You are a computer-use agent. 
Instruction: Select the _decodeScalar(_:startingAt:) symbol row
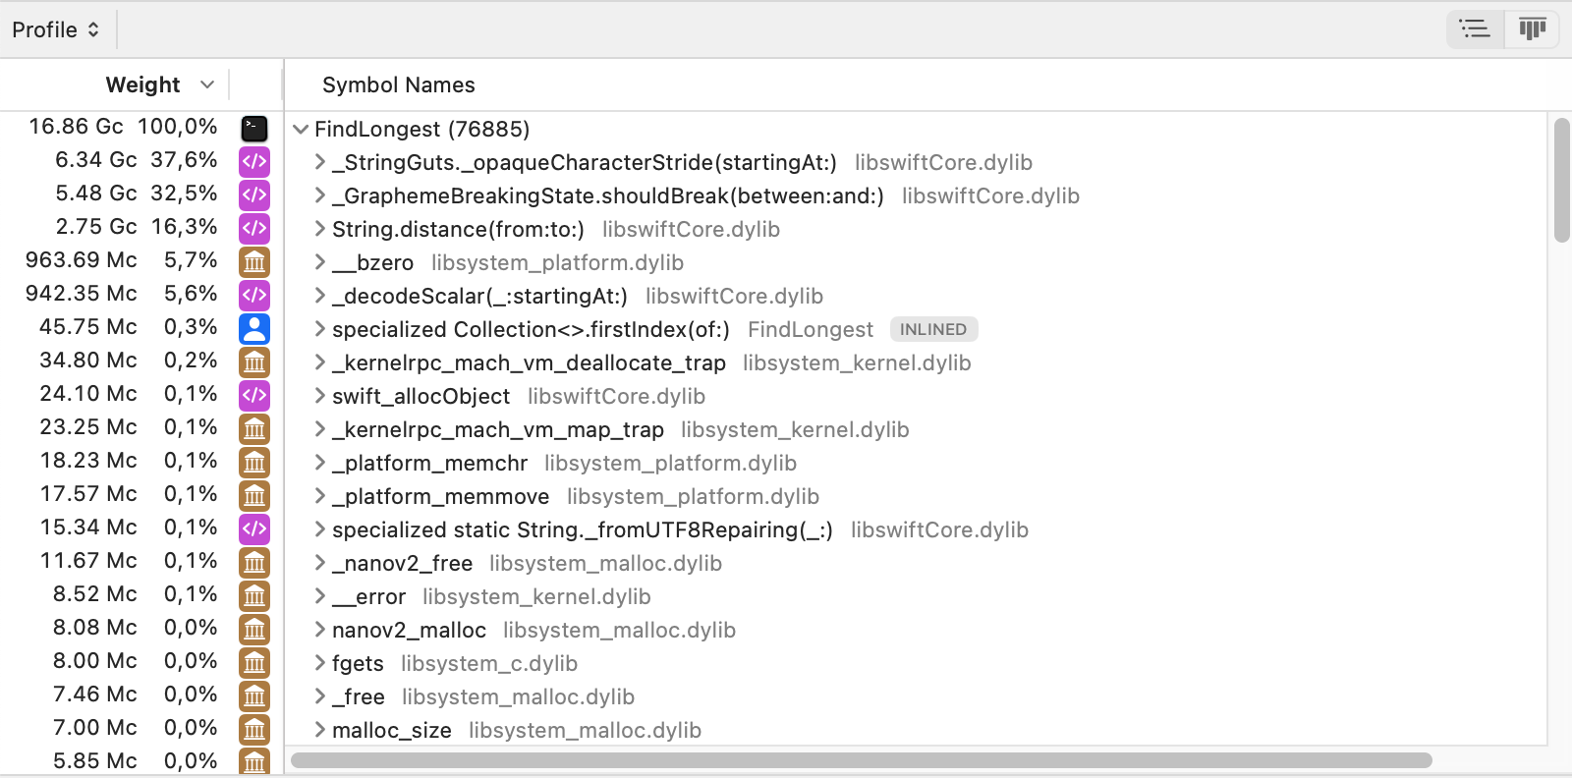[479, 296]
